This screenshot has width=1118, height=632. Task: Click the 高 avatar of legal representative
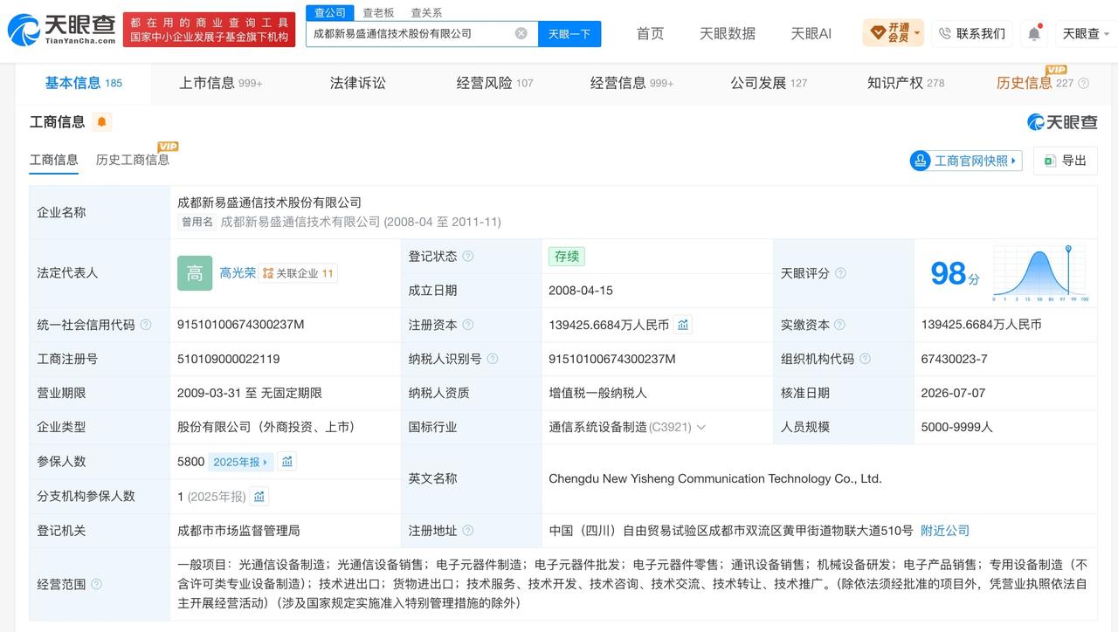click(195, 273)
